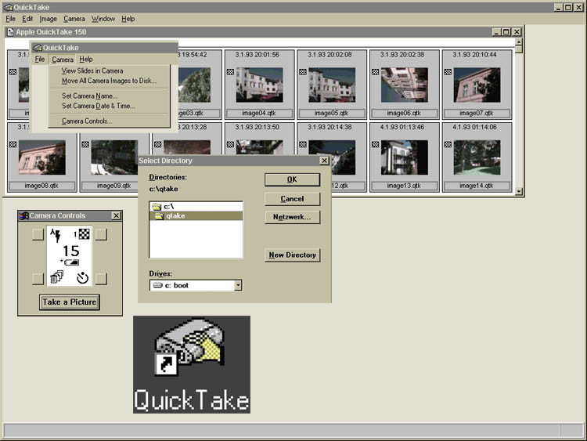Select the image08.qtk thumbnail

click(x=42, y=157)
